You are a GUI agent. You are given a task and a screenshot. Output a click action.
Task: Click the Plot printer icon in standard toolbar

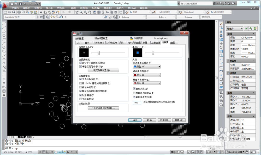click(x=19, y=12)
